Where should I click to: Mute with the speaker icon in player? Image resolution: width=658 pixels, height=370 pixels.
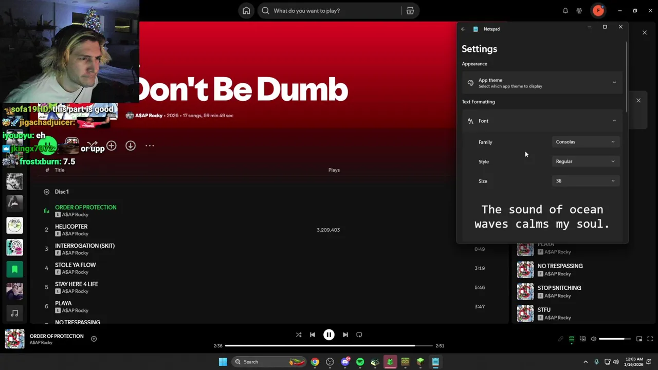(x=594, y=339)
